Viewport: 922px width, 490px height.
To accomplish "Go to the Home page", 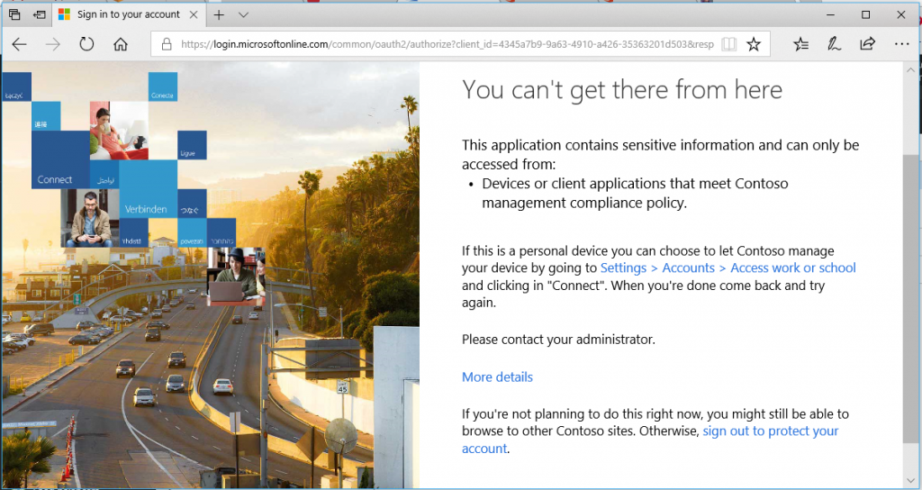I will click(x=121, y=44).
